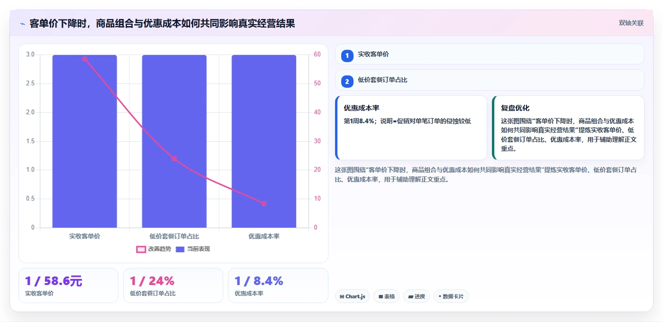Click the 进度 tag chip
Viewport: 663px width, 322px height.
[417, 296]
